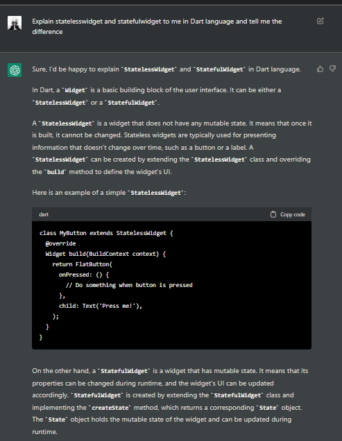Image resolution: width=342 pixels, height=441 pixels.
Task: Click the clipboard icon in code header
Action: [273, 214]
